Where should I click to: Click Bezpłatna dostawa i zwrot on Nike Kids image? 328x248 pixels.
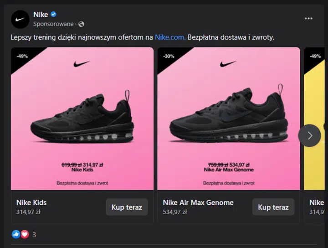point(82,183)
